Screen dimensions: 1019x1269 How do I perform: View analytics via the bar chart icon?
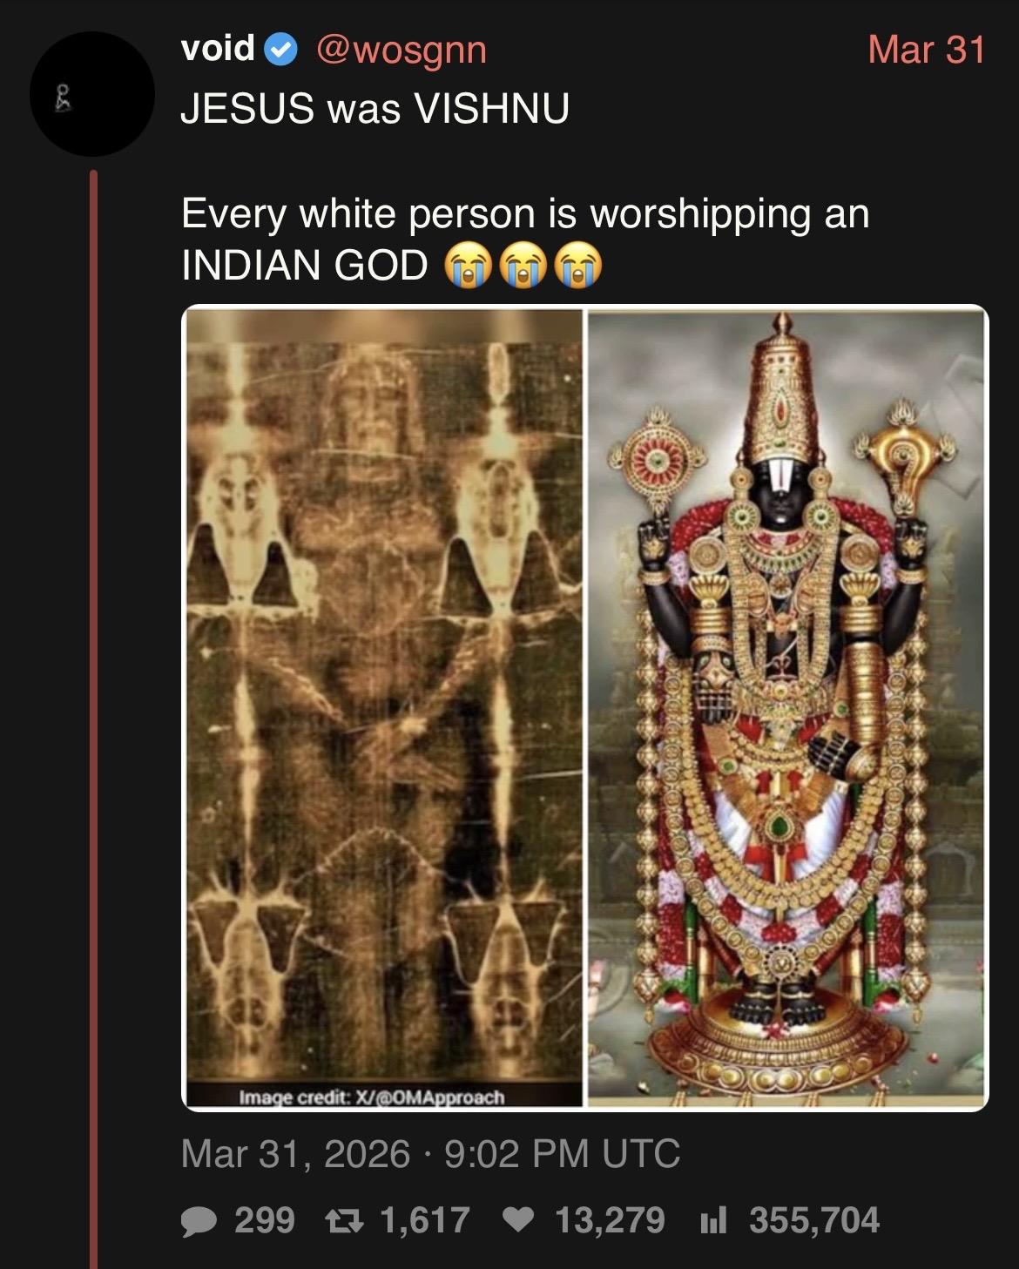713,1220
